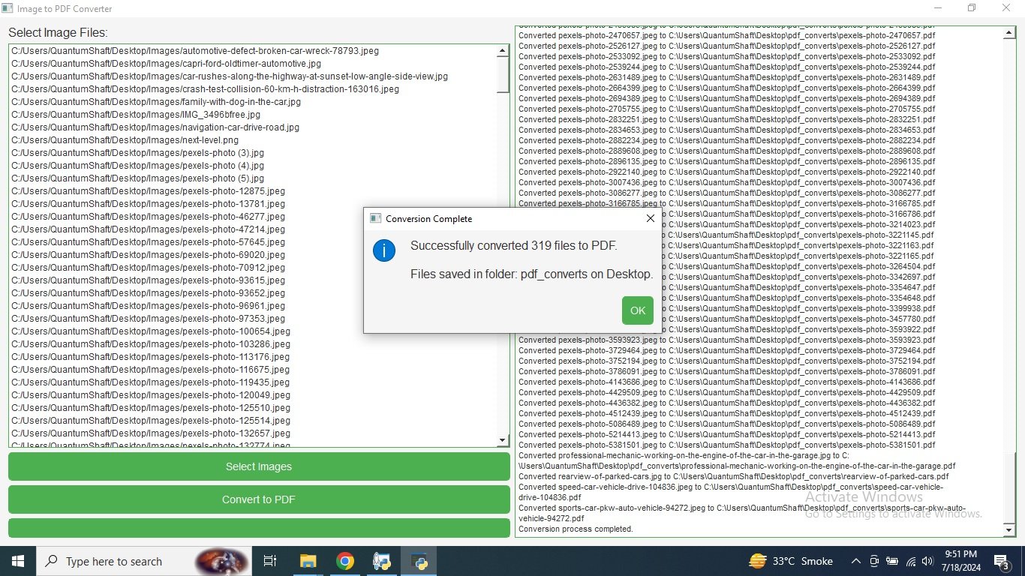1025x576 pixels.
Task: Click the green progress bar below Convert
Action: (259, 527)
